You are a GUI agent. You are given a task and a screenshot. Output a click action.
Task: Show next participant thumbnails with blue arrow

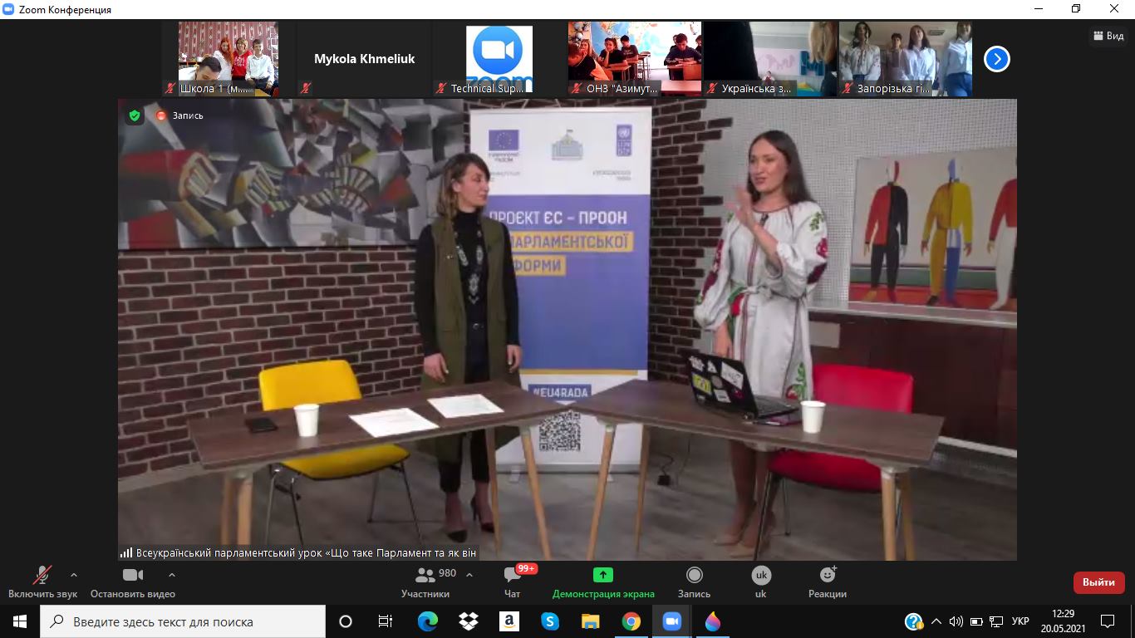coord(996,59)
